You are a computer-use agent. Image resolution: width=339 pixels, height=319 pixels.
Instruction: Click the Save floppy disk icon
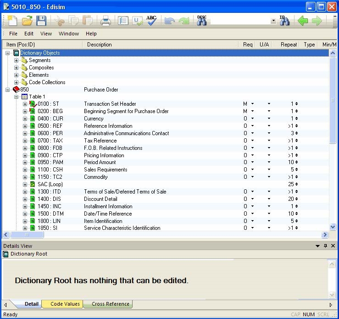(x=41, y=21)
